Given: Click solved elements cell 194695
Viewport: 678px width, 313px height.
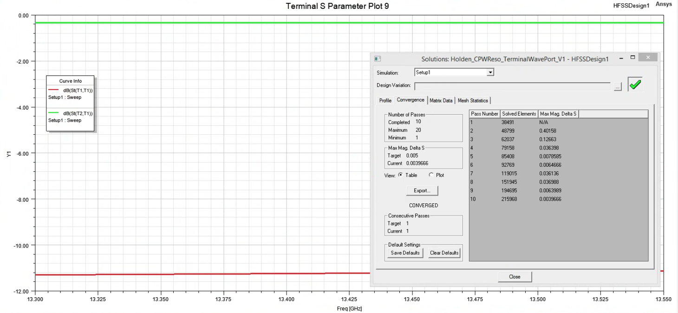Looking at the screenshot, I should (509, 190).
